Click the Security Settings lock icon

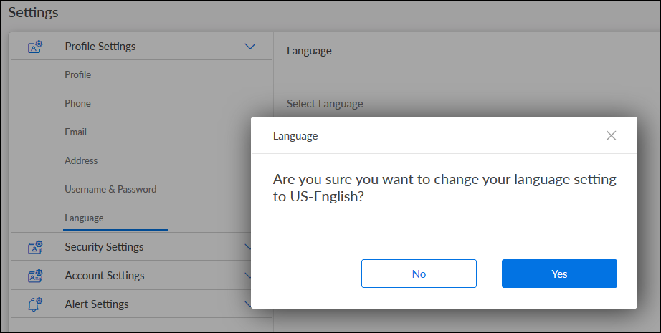click(35, 247)
